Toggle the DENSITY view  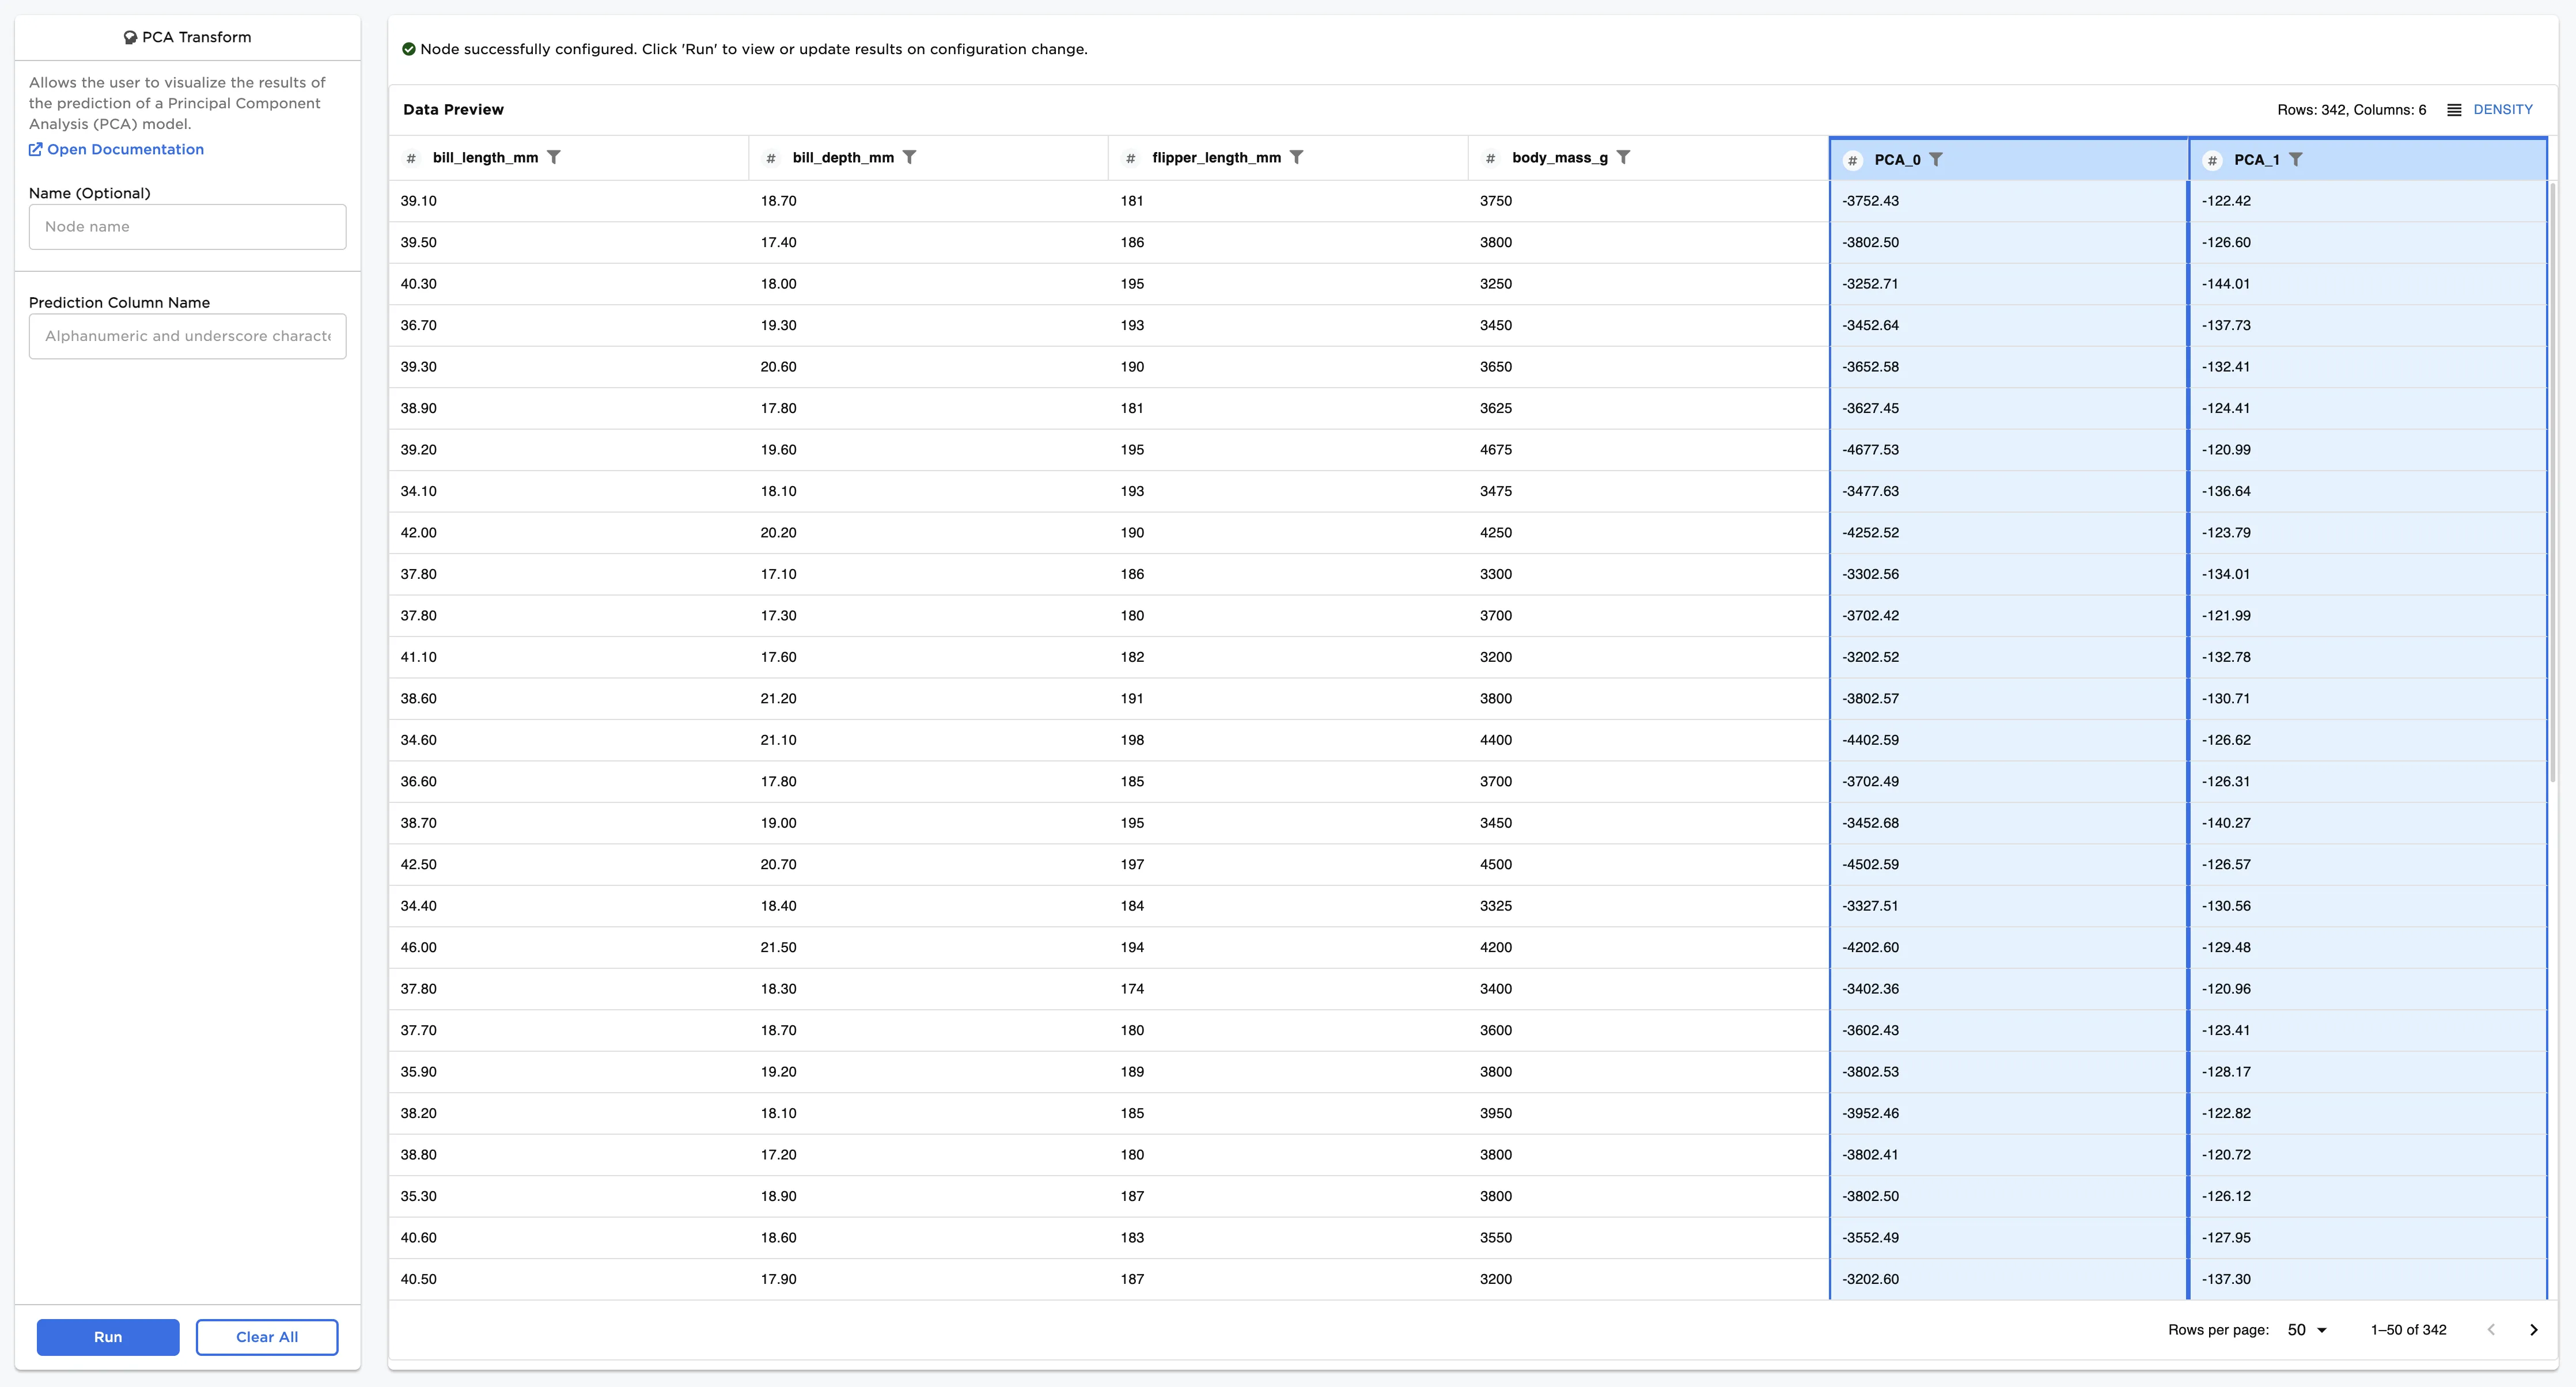(2503, 109)
